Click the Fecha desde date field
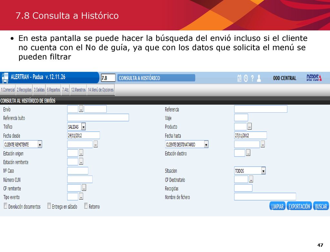 [x=84, y=135]
